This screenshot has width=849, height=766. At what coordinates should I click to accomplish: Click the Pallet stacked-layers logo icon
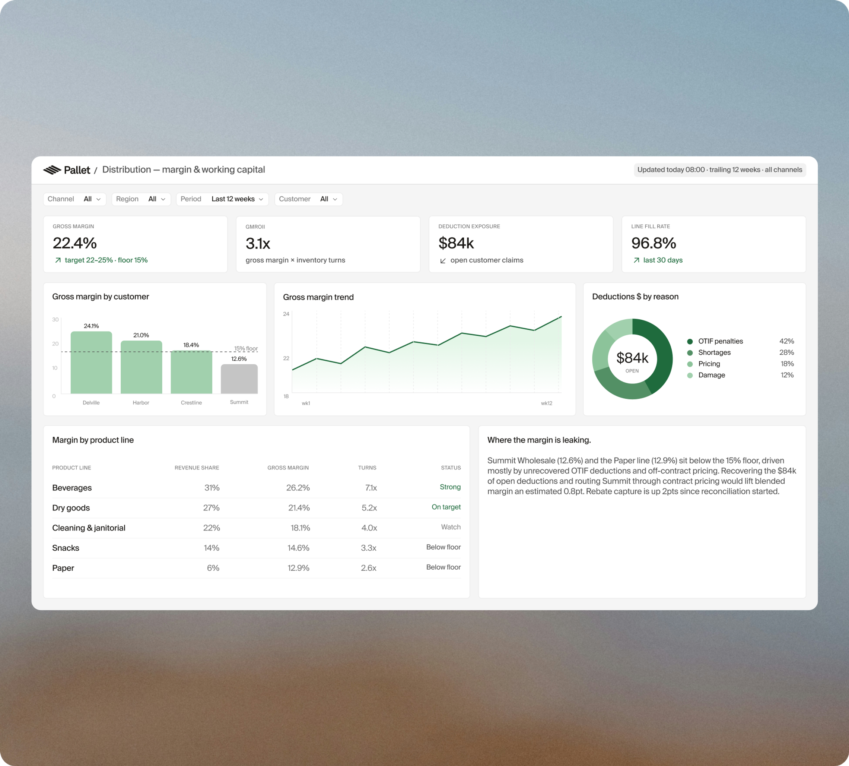point(52,170)
